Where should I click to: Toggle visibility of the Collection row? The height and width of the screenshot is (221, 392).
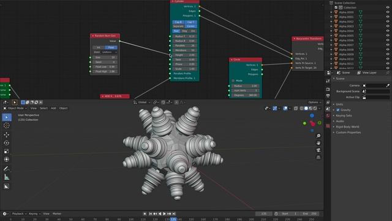point(388,7)
